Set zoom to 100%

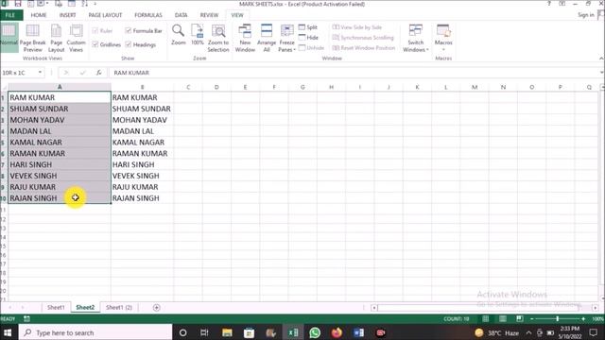[x=198, y=35]
